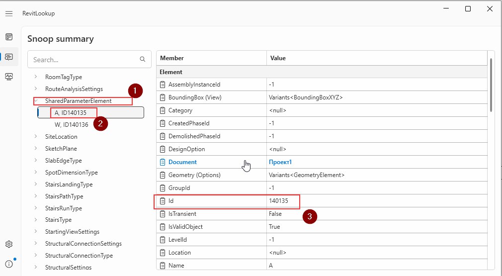Image resolution: width=502 pixels, height=276 pixels.
Task: Expand the SlabEdgeType node
Action: (36, 161)
